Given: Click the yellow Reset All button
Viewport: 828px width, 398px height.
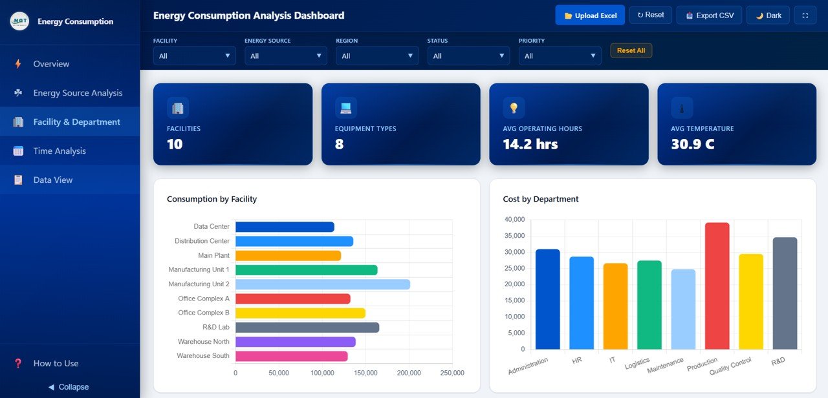Looking at the screenshot, I should (631, 50).
